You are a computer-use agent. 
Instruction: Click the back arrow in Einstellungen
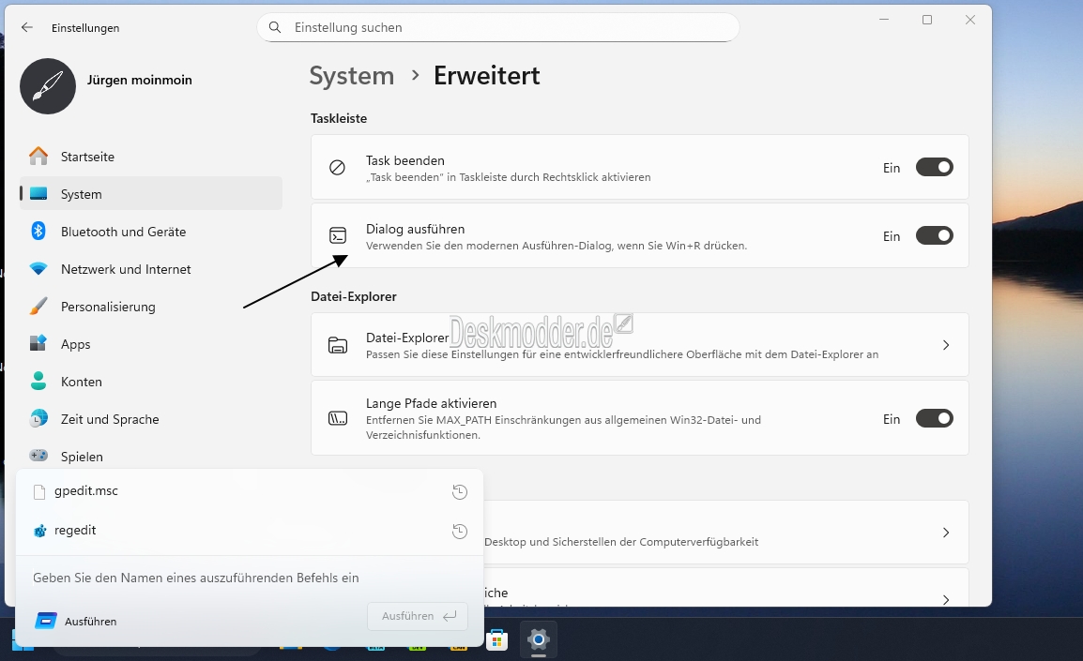[27, 28]
